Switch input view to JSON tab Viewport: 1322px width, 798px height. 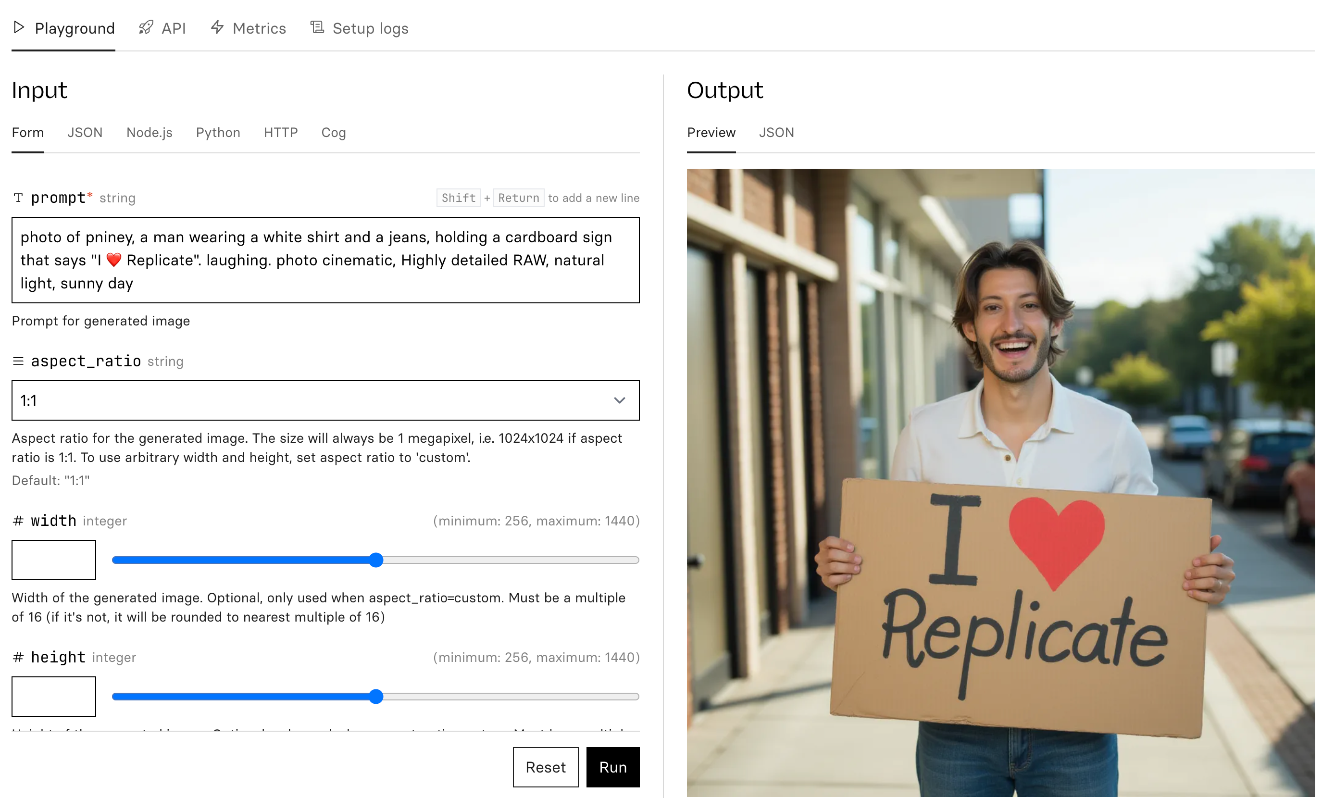85,133
